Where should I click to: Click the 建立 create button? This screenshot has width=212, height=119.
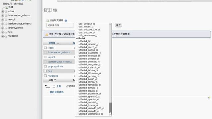[119, 25]
